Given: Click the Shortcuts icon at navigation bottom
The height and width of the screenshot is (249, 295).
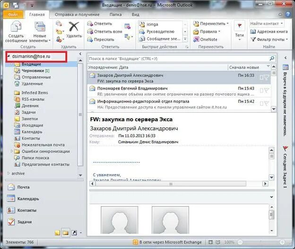Looking at the screenshot, I should coord(74,233).
